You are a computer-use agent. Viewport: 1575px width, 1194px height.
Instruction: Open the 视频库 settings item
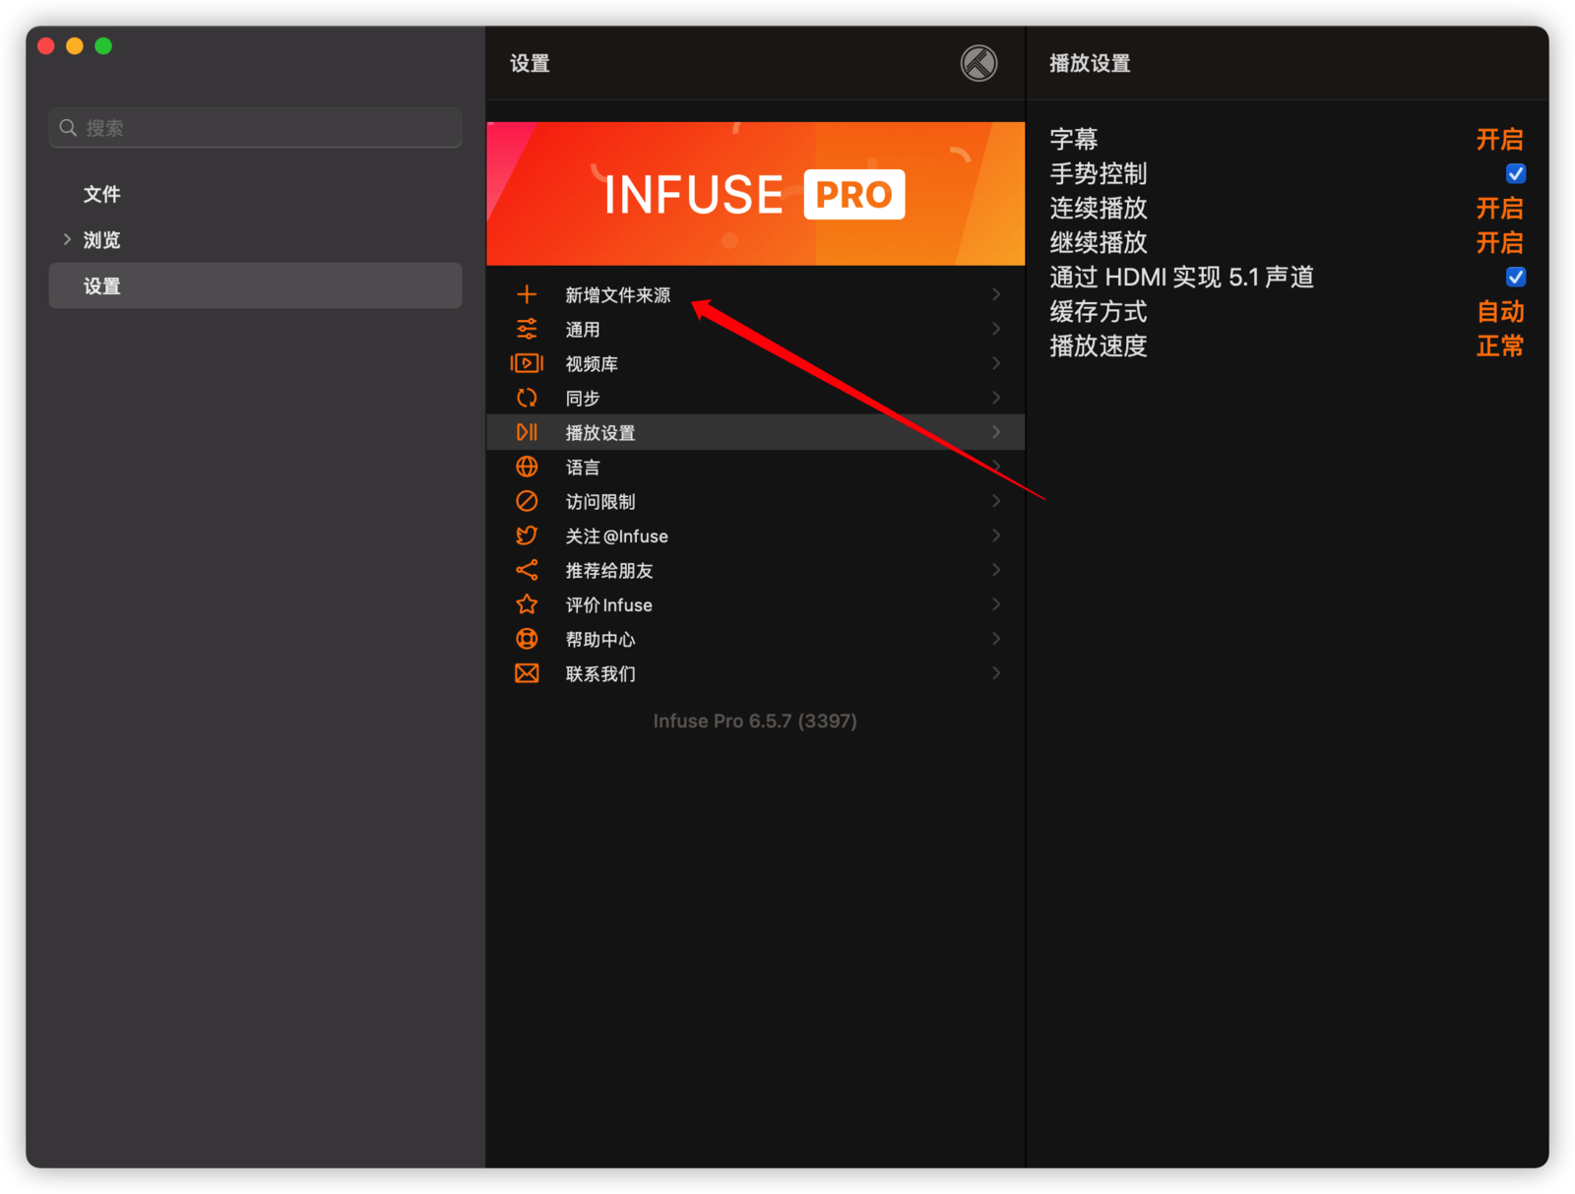pyautogui.click(x=755, y=363)
